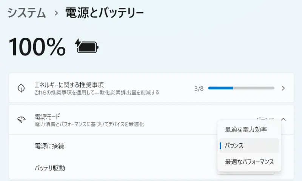Collapse the 電源モード section chevron

point(284,120)
